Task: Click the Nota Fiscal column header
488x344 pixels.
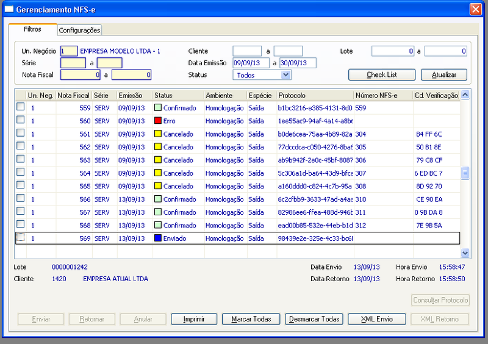Action: tap(74, 95)
